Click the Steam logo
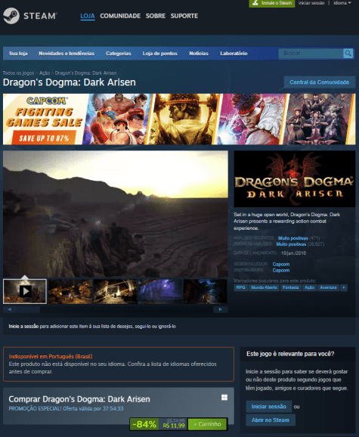This screenshot has width=359, height=437. point(29,16)
